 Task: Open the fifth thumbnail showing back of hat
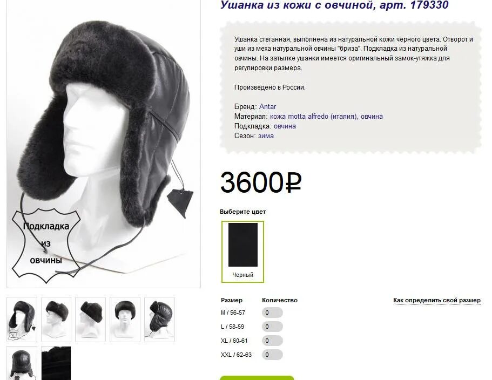(159, 319)
